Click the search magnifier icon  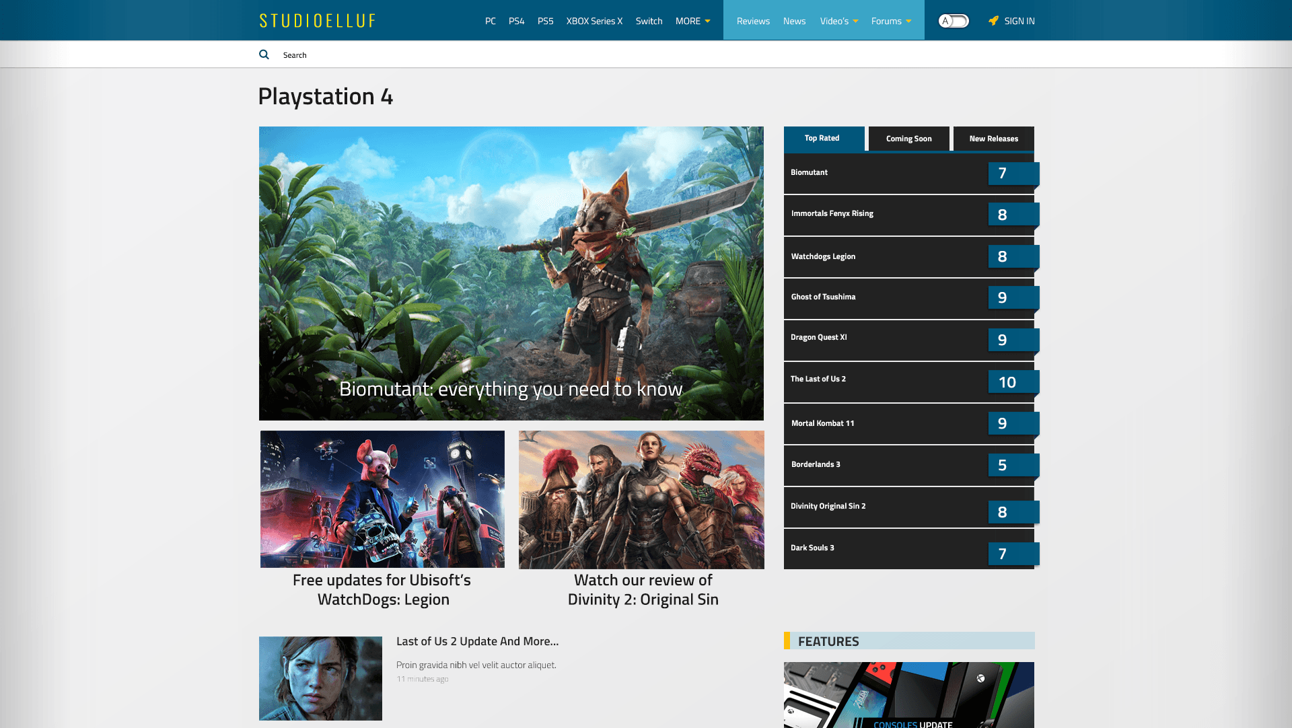point(264,54)
